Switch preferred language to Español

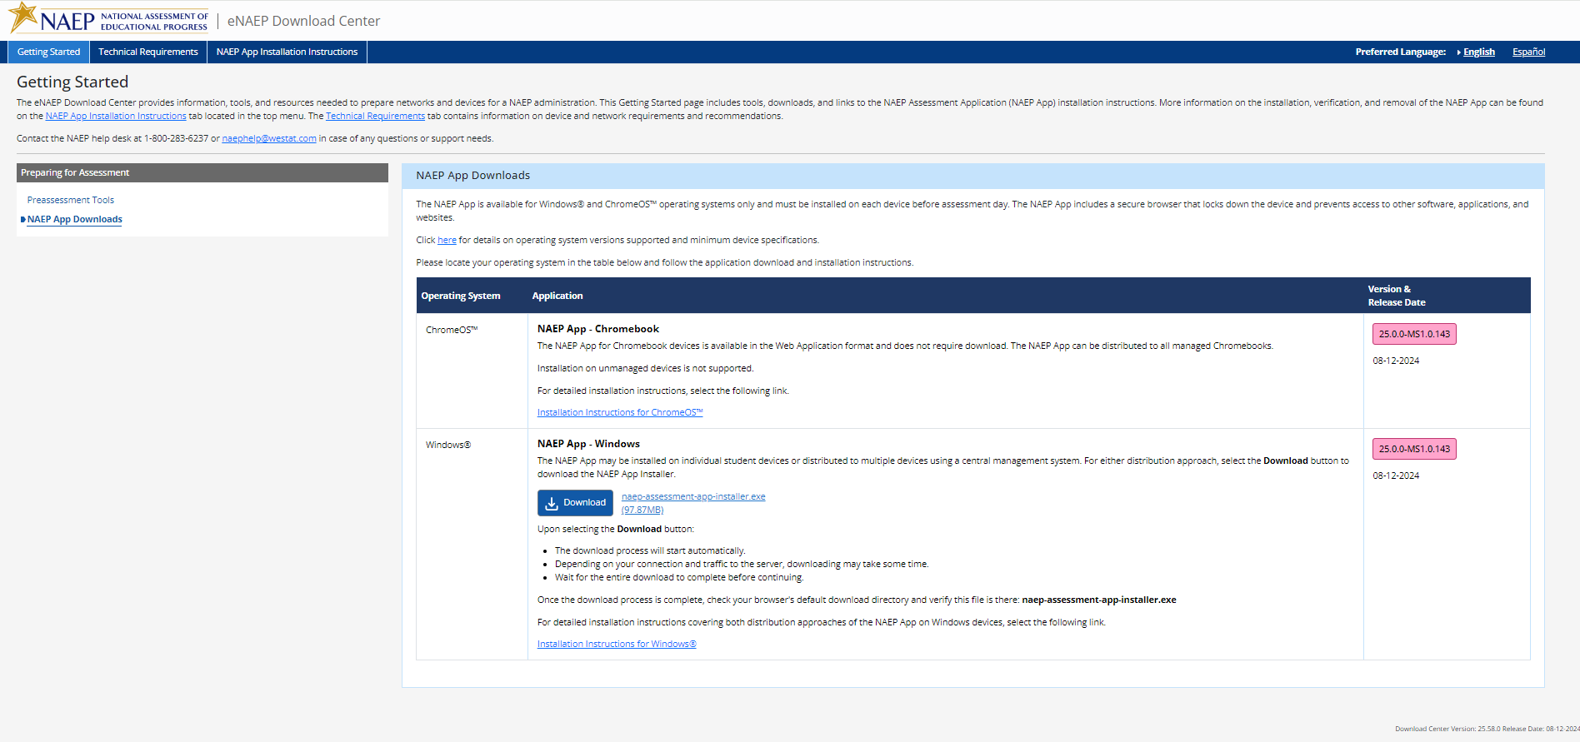(x=1528, y=52)
